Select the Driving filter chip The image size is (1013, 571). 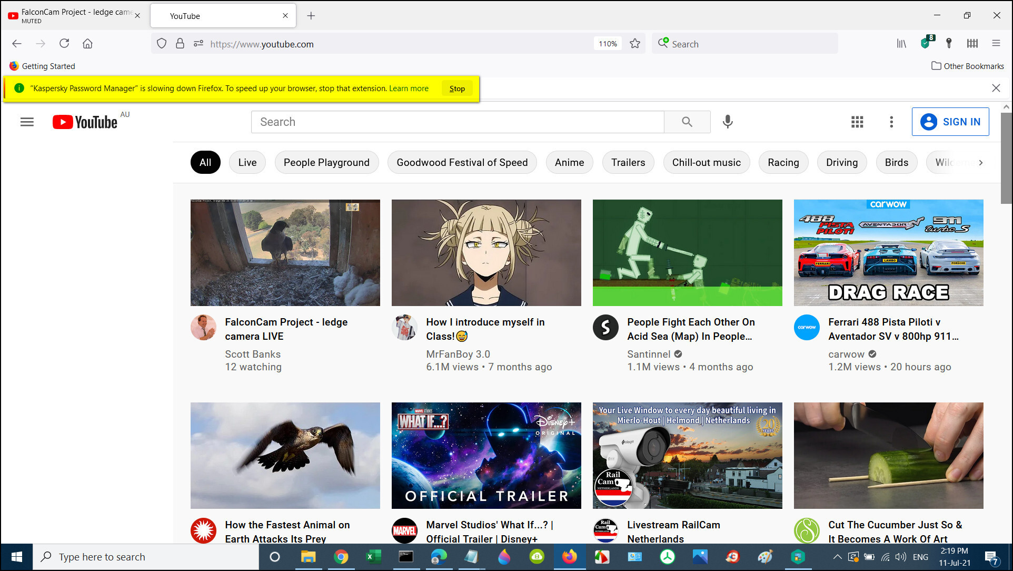coord(841,163)
